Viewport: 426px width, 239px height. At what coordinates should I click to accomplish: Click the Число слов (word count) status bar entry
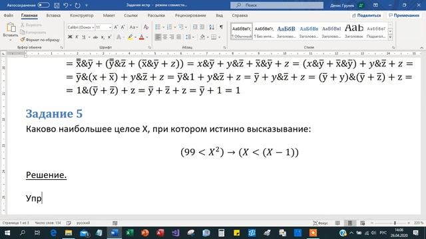pos(48,223)
